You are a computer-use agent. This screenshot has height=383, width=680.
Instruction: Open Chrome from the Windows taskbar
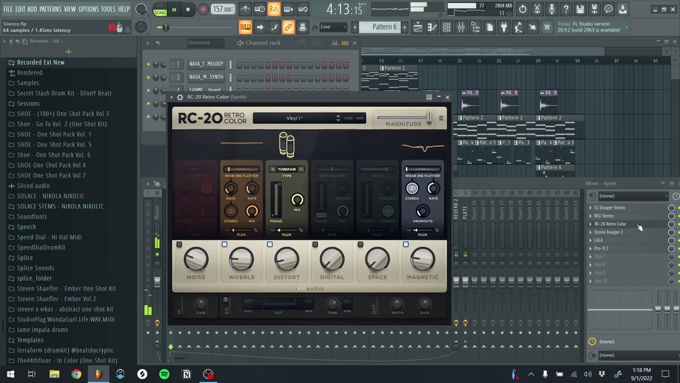point(76,374)
